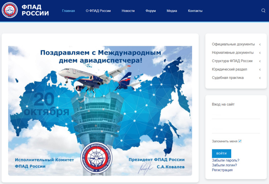Image resolution: width=269 pixels, height=184 pixels.
Task: Open Структура ФПАД России sidebar item
Action: pyautogui.click(x=232, y=61)
